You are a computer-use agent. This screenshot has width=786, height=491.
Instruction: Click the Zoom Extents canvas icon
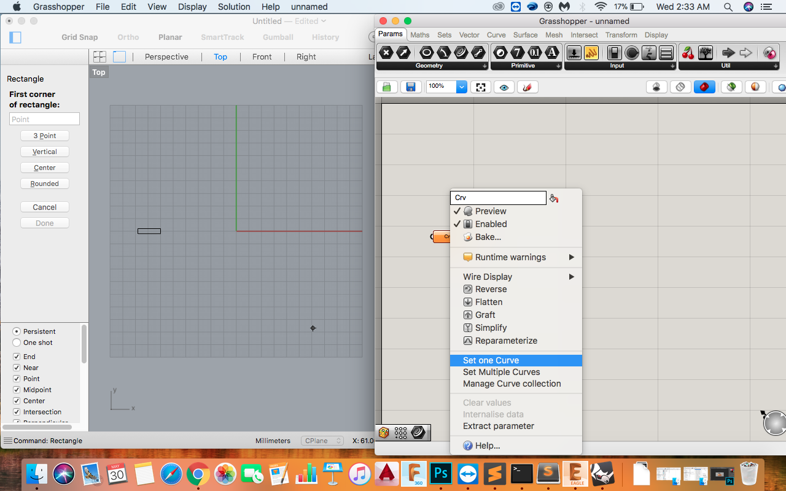[x=481, y=87]
